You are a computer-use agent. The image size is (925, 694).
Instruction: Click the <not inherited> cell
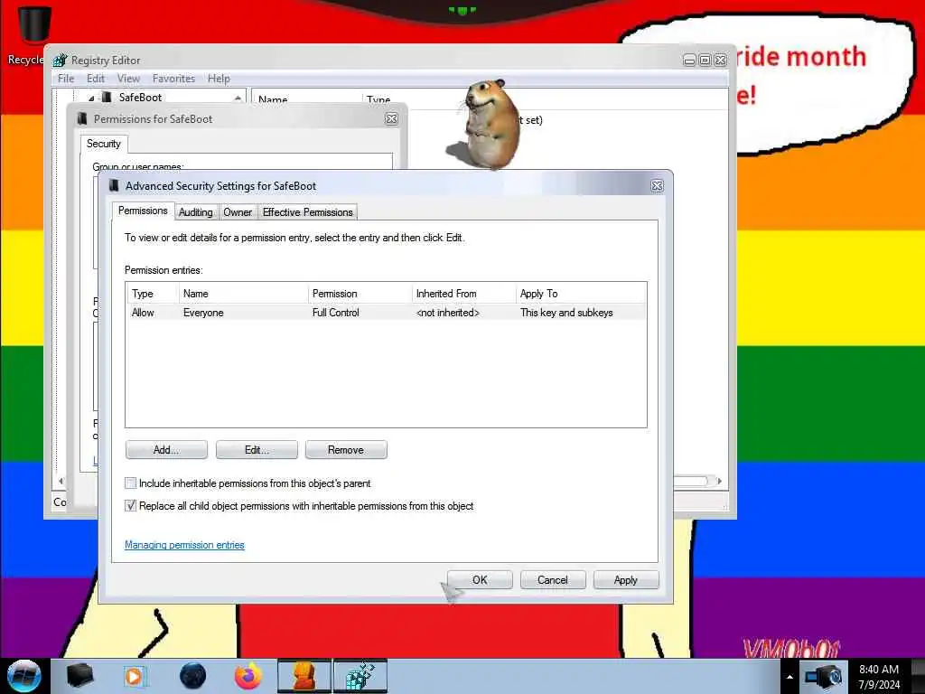448,313
